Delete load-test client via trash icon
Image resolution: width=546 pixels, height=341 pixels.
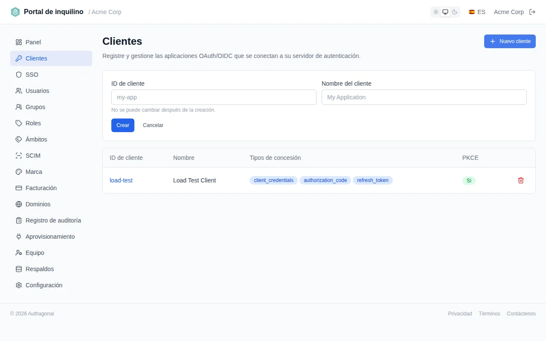coord(521,180)
